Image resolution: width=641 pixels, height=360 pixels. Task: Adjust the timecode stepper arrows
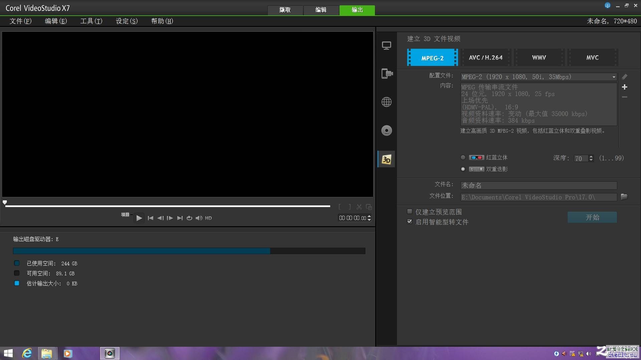click(369, 218)
